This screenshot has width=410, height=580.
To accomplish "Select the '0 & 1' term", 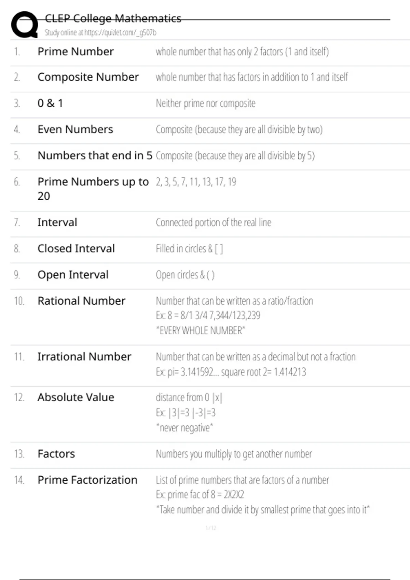I will point(50,103).
